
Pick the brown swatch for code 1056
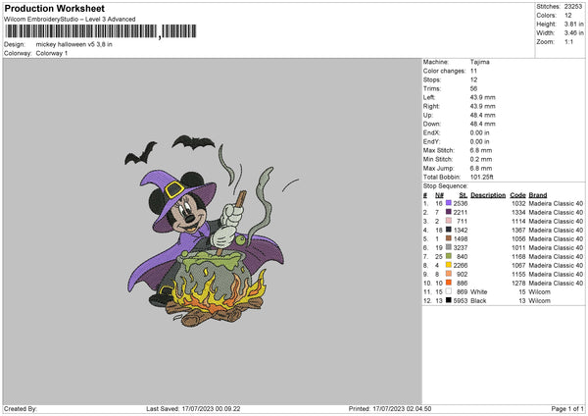pyautogui.click(x=449, y=238)
